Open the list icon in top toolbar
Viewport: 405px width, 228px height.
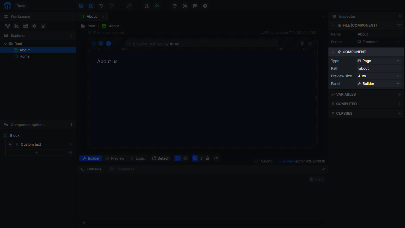(175, 6)
